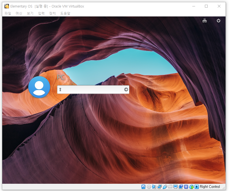The width and height of the screenshot is (230, 191).
Task: Close the VirtualBox window
Action: click(219, 6)
